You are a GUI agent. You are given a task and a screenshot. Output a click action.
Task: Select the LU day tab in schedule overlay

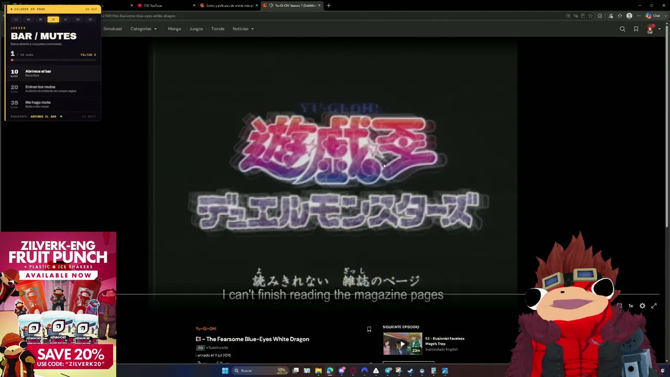pyautogui.click(x=16, y=19)
